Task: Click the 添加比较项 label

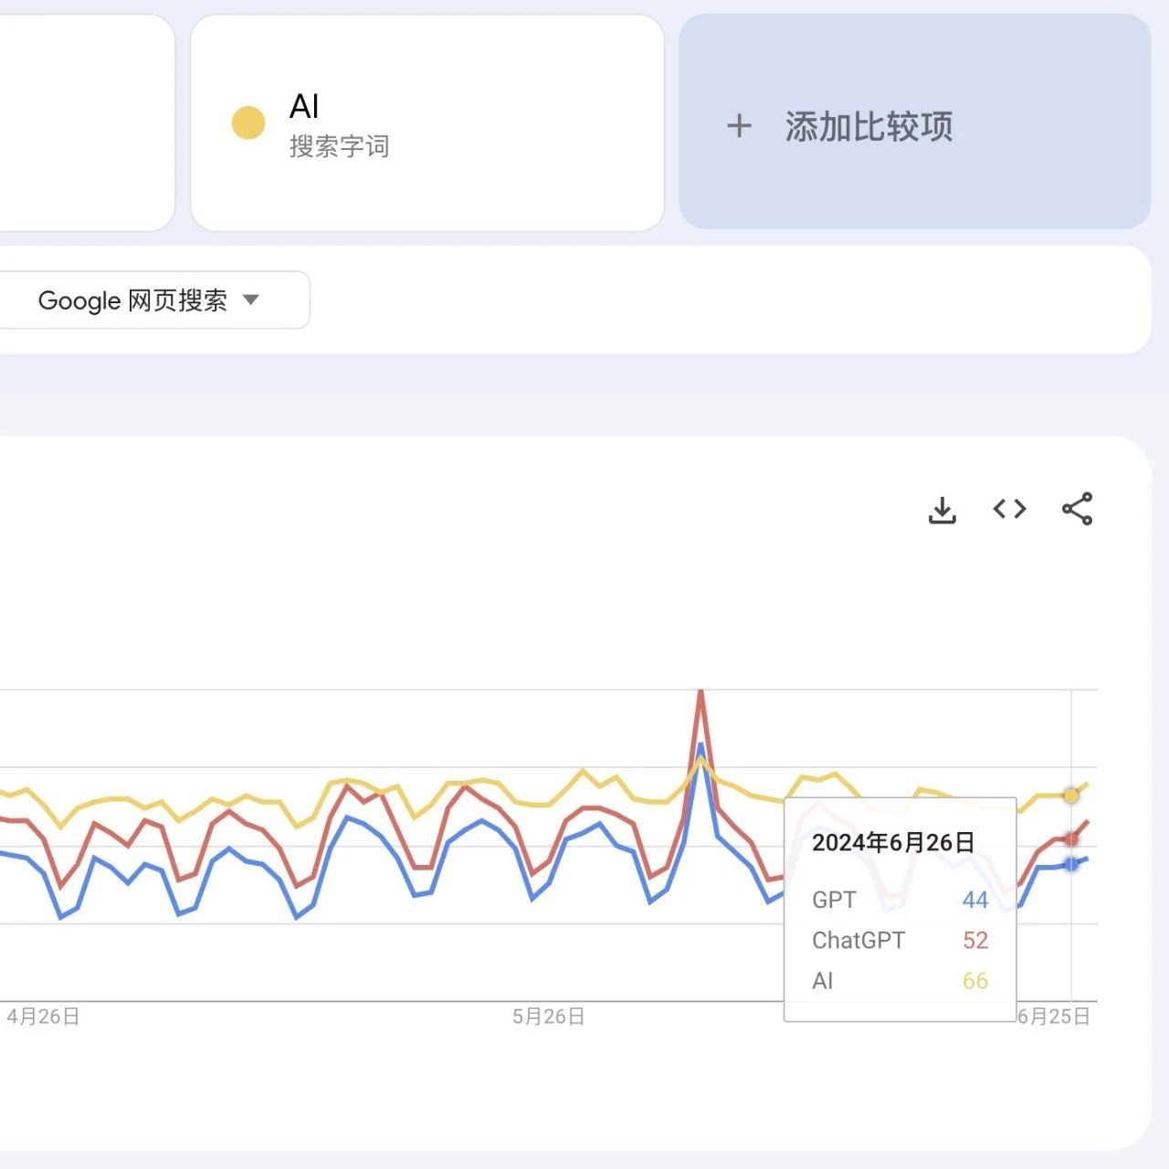Action: (869, 127)
